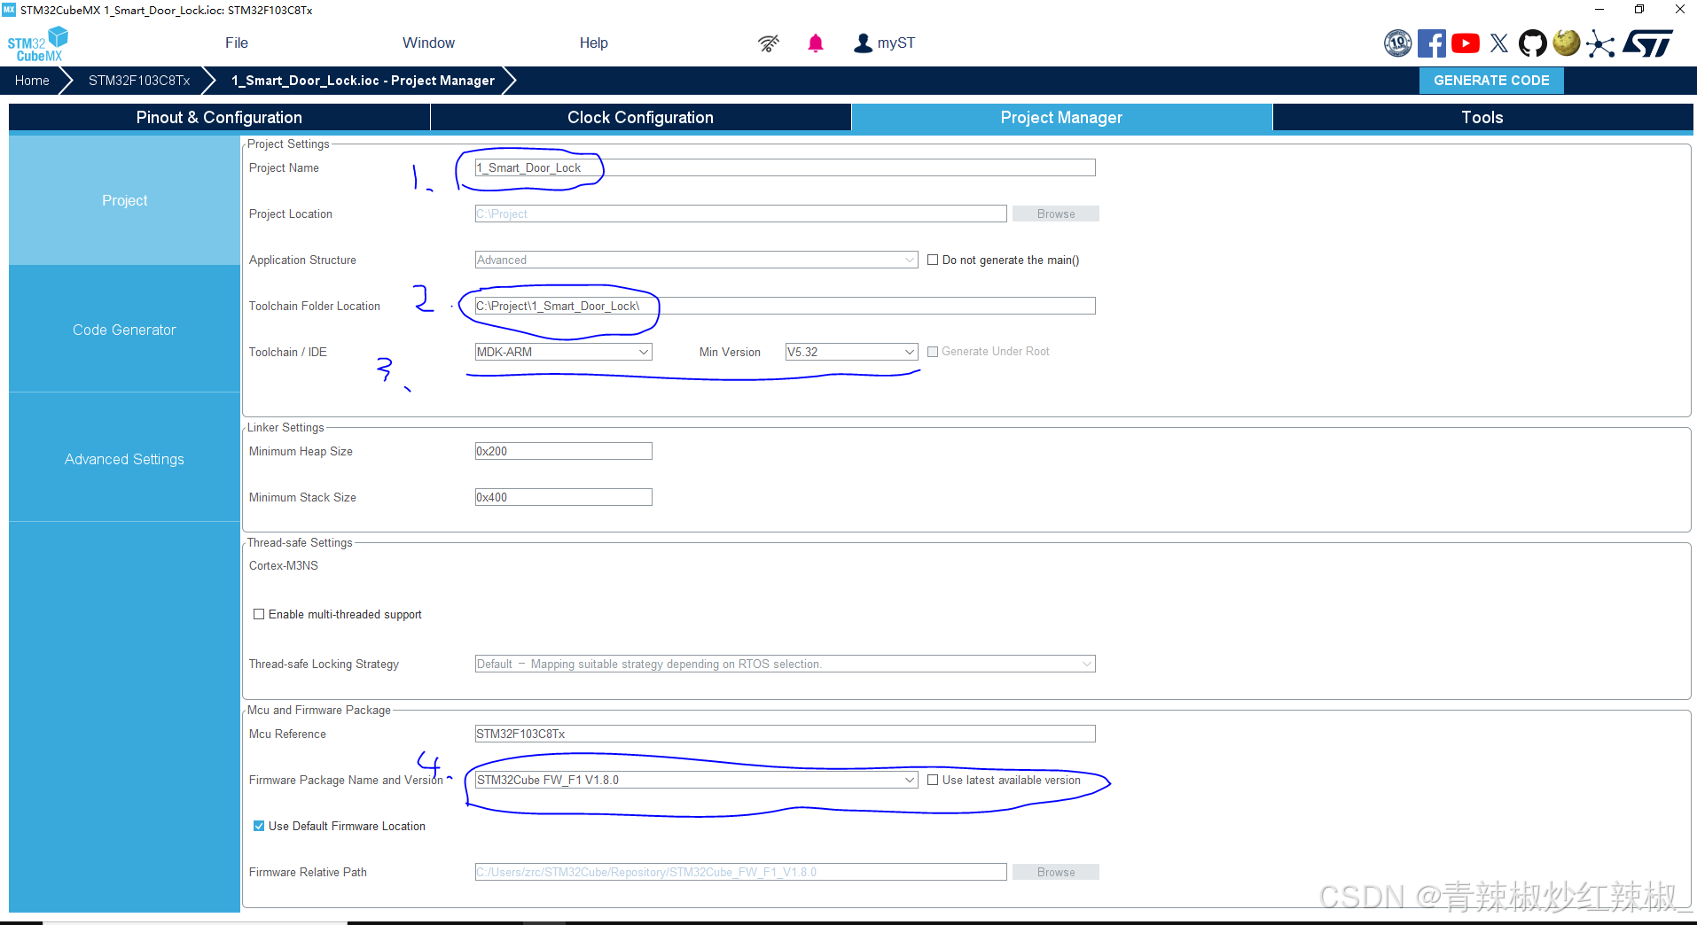The image size is (1697, 925).
Task: Switch to the Tools tab
Action: [x=1482, y=117]
